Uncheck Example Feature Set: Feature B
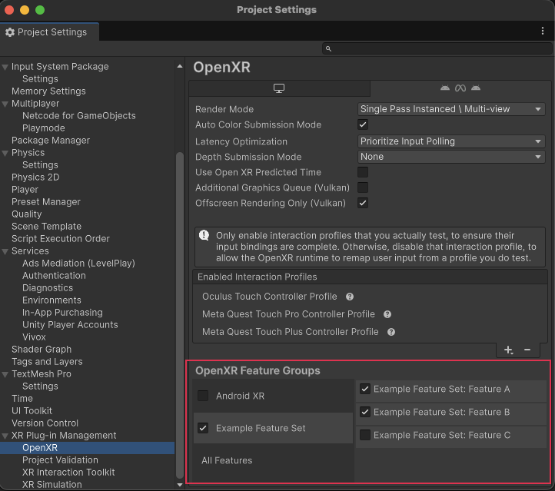This screenshot has width=555, height=491. coord(365,412)
